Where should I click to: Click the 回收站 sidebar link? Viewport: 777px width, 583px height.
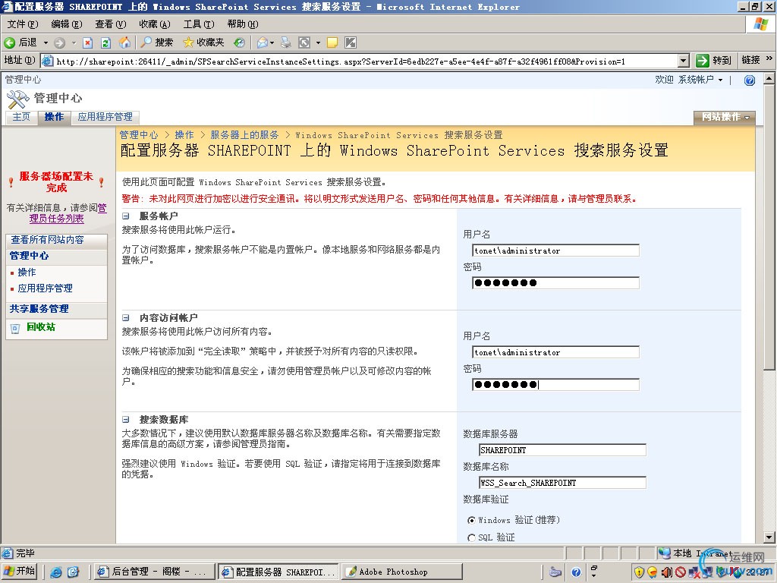(41, 327)
